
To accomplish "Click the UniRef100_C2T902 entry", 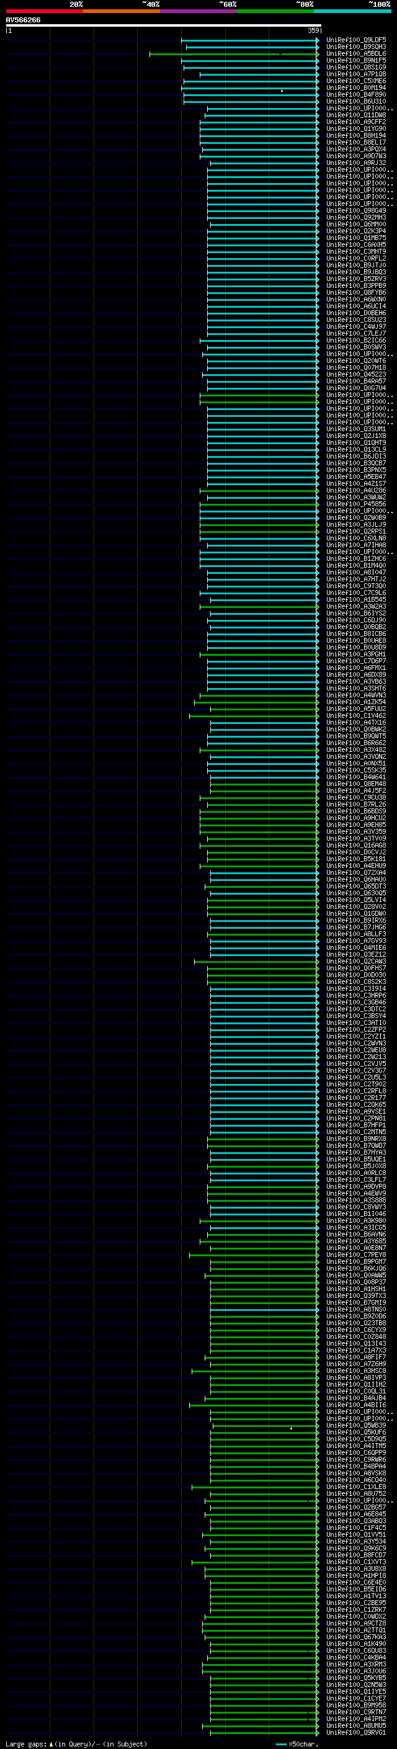I will click(x=356, y=1084).
